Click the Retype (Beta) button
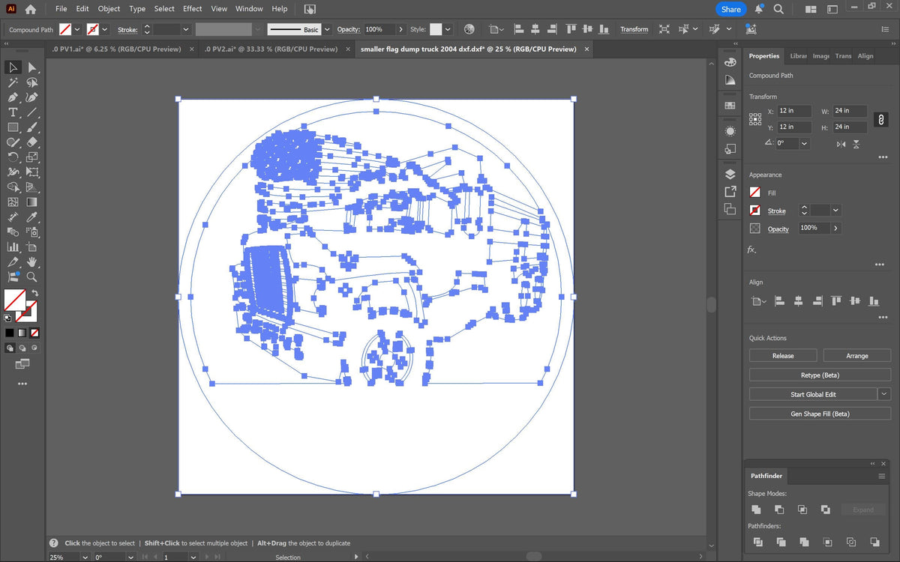The image size is (900, 562). tap(820, 375)
